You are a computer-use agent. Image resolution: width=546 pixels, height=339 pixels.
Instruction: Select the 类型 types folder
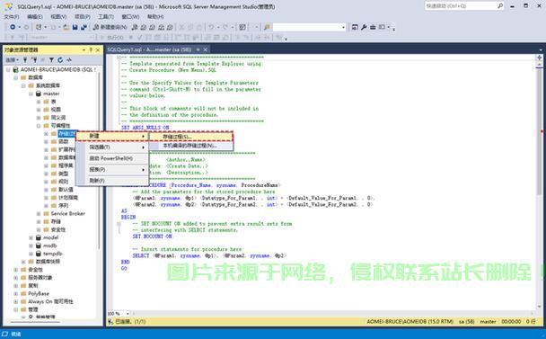coord(63,174)
